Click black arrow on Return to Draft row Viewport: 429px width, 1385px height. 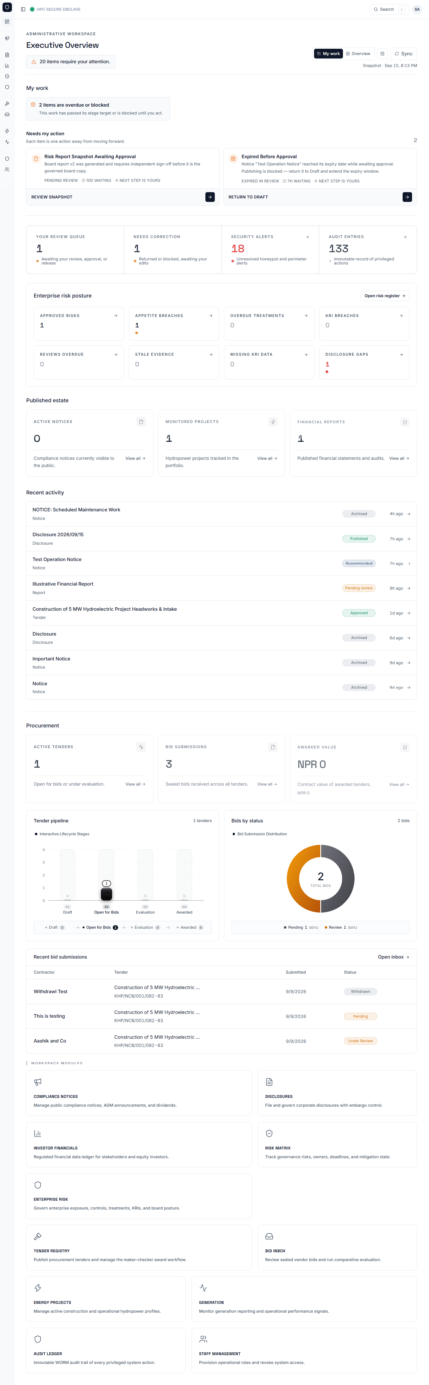(408, 197)
